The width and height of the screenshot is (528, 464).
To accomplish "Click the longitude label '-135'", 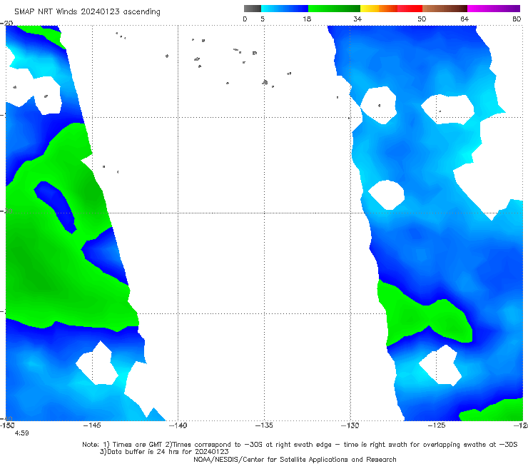I will click(264, 425).
